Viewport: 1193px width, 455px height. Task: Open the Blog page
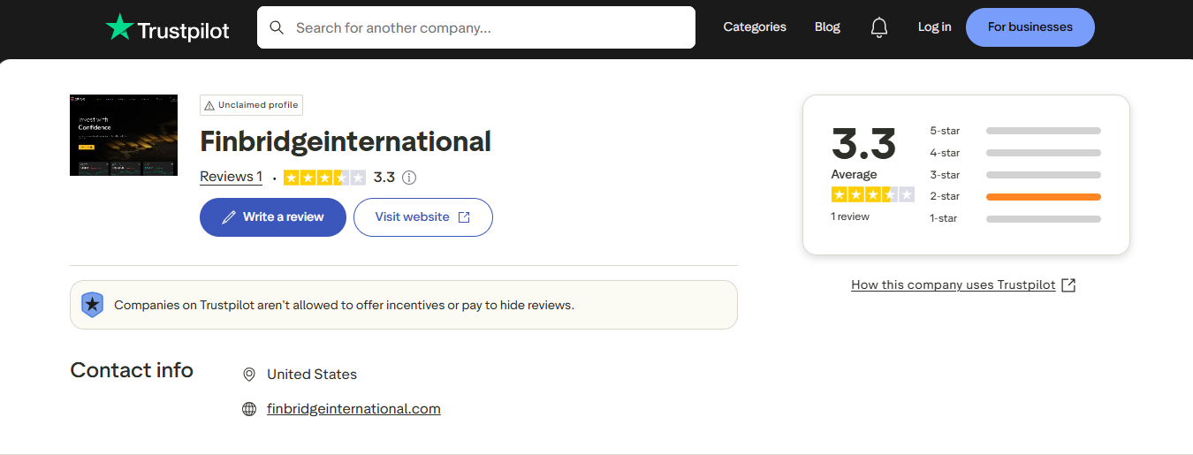(827, 27)
